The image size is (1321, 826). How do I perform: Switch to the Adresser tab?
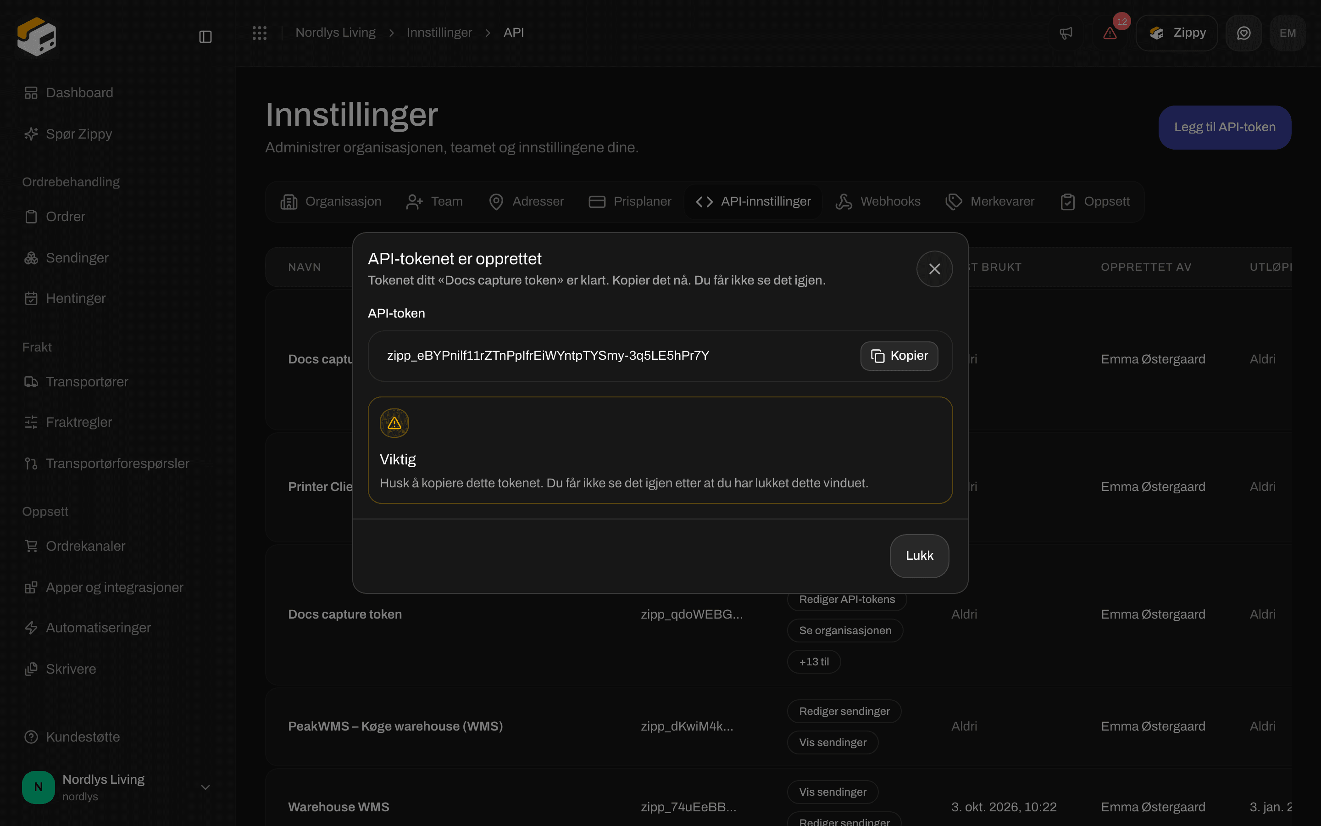(526, 201)
